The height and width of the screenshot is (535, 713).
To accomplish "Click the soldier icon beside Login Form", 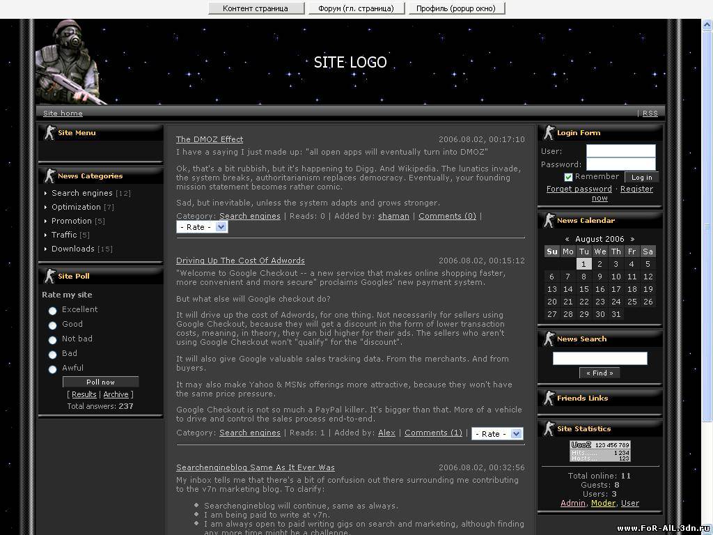I will [x=549, y=133].
